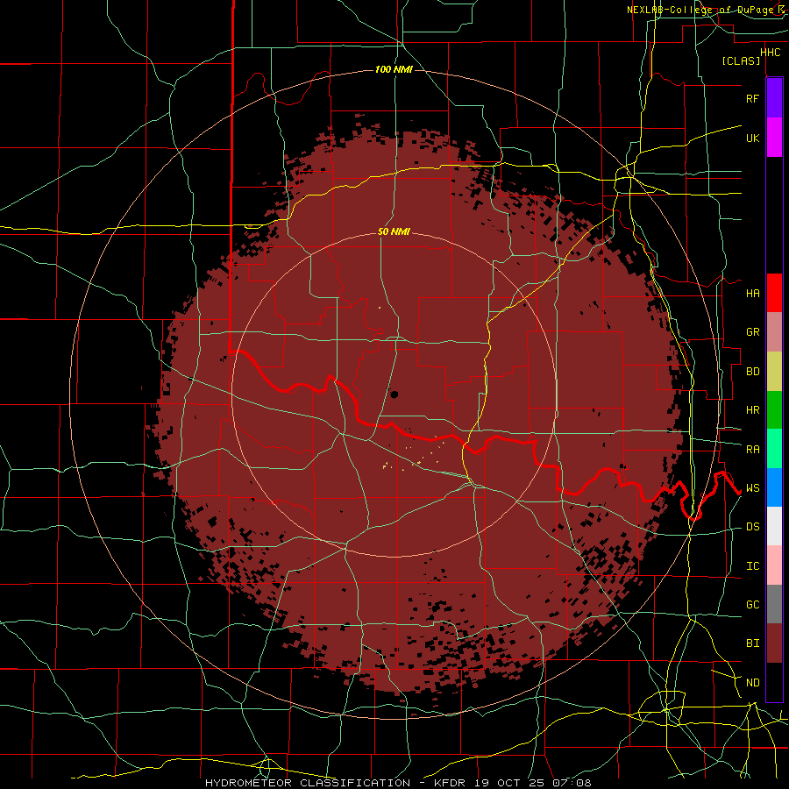Click the RA light green legend block
Screen dimensions: 789x789
(x=774, y=449)
